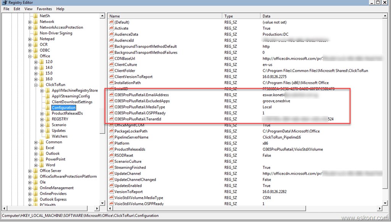The image size is (391, 222).
Task: Click the tree pane horizontal scroll left arrow
Action: pos(4,208)
